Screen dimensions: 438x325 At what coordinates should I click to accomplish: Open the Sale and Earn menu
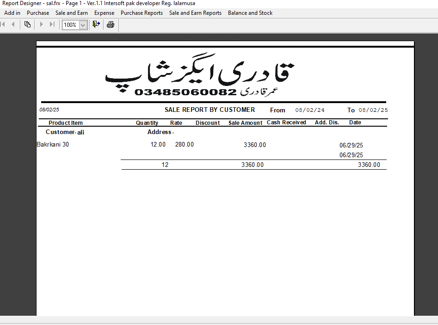coord(72,13)
